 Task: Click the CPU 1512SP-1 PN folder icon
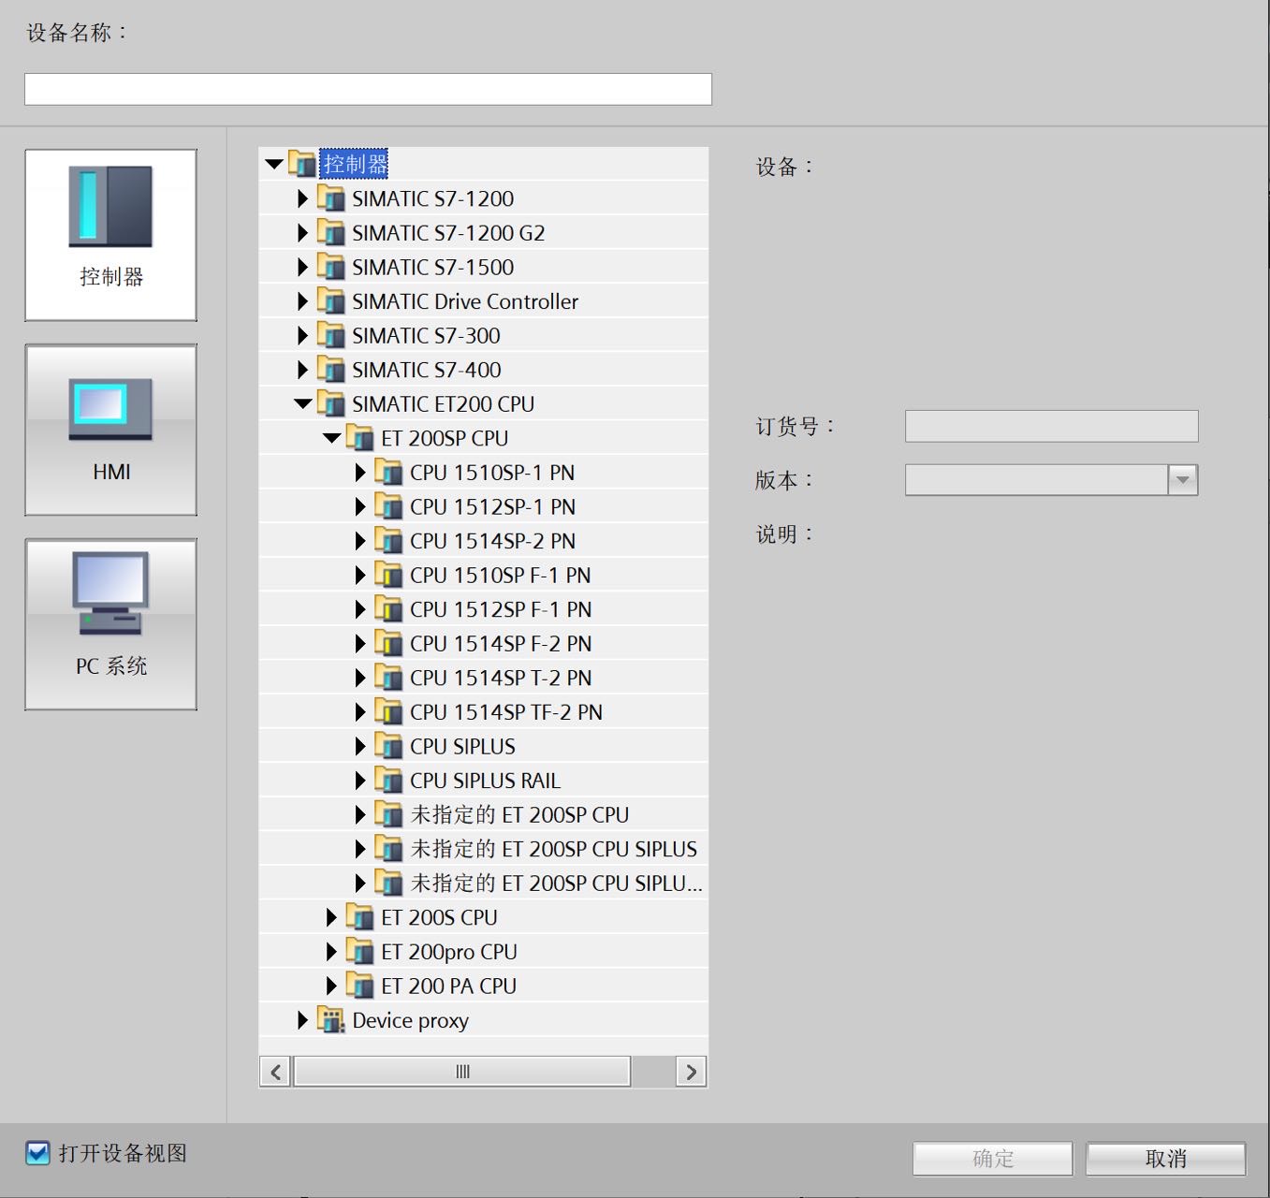[388, 506]
